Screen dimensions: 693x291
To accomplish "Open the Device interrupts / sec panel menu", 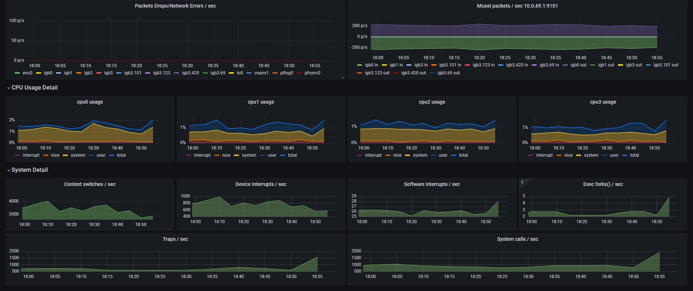I will tap(261, 184).
